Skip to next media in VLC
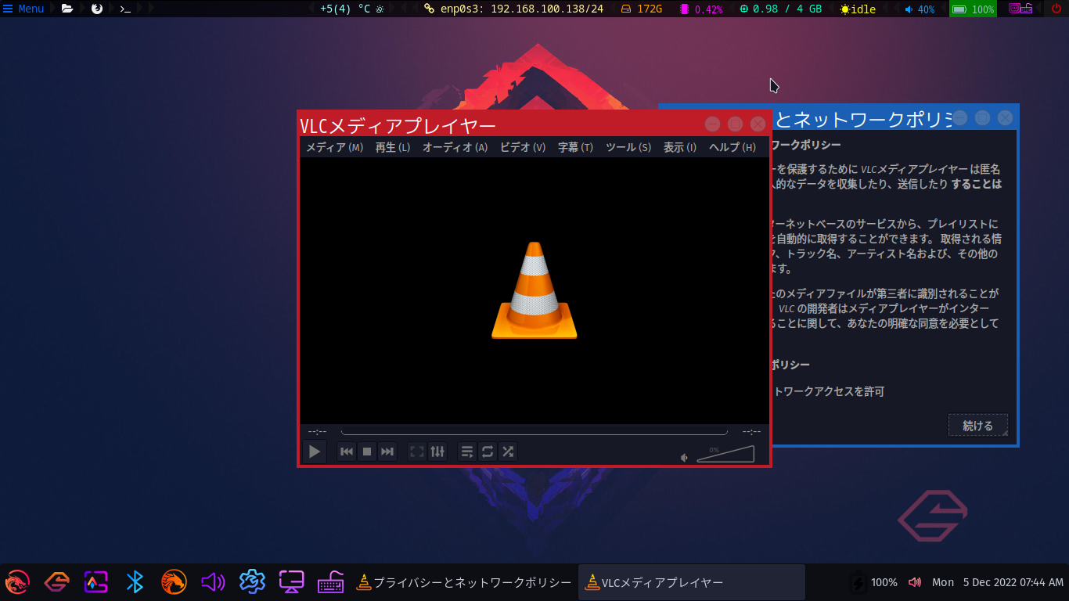Image resolution: width=1069 pixels, height=601 pixels. point(387,452)
